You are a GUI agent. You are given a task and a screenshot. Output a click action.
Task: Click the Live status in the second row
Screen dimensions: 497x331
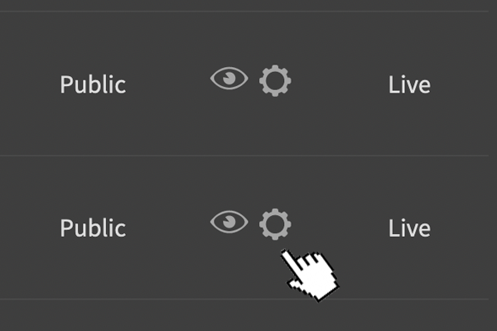(x=409, y=228)
